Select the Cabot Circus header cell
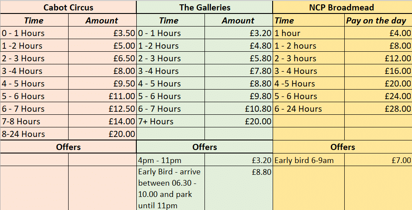The image size is (412, 210). coord(68,7)
